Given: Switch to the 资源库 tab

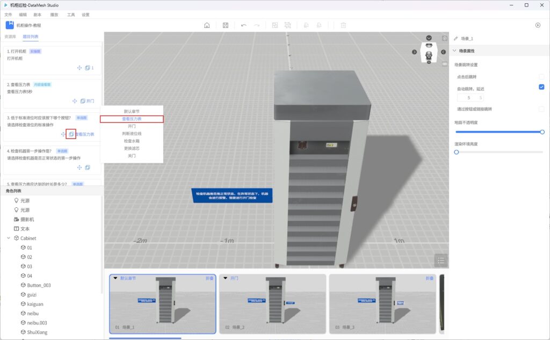Looking at the screenshot, I should [x=10, y=37].
